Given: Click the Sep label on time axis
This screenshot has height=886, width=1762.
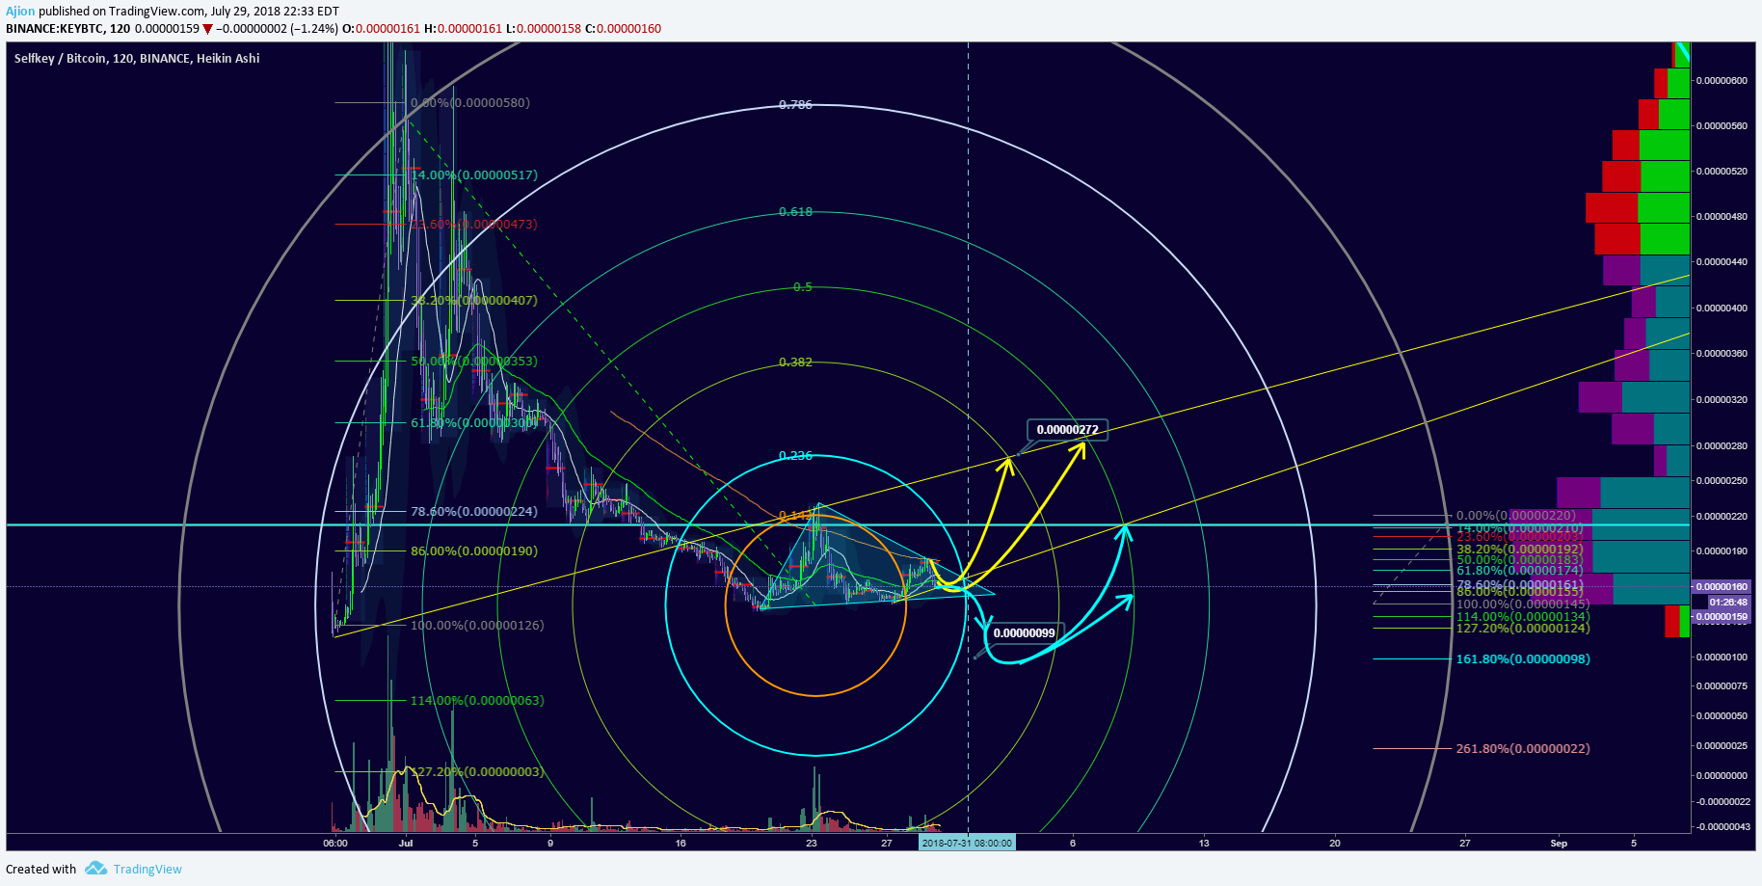Looking at the screenshot, I should point(1559,844).
